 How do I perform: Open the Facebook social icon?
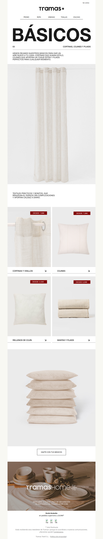click(x=47, y=521)
